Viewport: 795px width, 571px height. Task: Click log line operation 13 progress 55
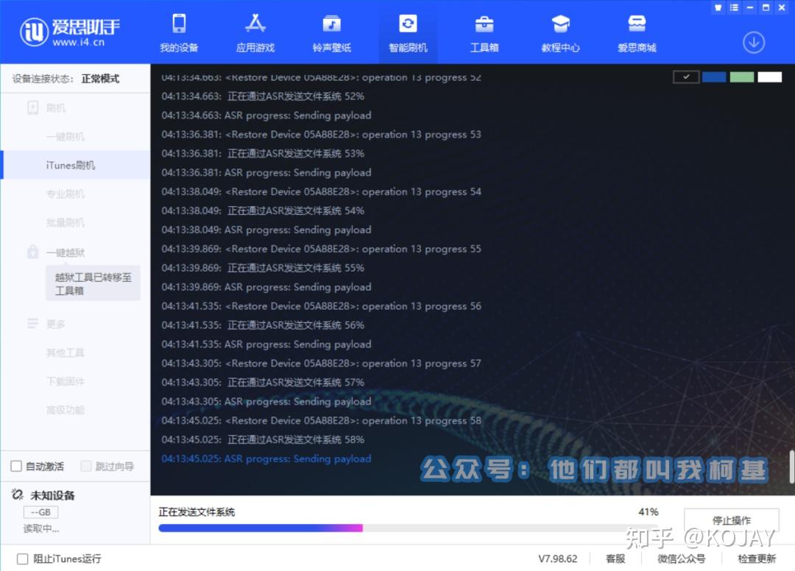pyautogui.click(x=321, y=249)
